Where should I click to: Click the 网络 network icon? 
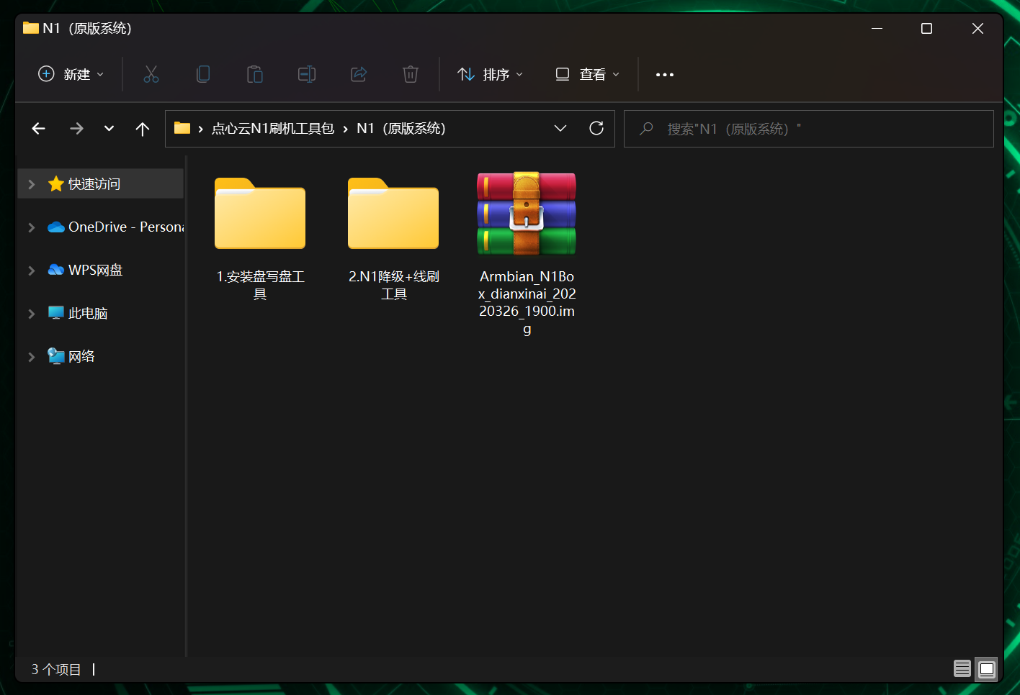pos(56,356)
